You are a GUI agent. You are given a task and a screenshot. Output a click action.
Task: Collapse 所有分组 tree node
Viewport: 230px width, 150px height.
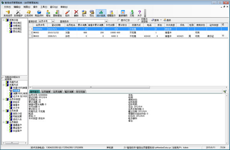click(x=4, y=20)
